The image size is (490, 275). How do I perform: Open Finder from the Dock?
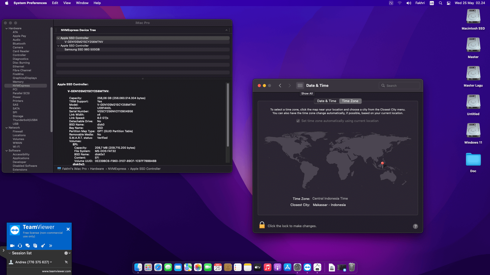(138, 267)
